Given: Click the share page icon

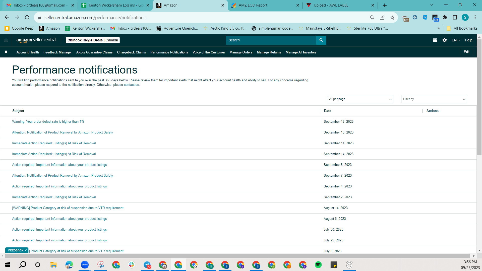Looking at the screenshot, I should (x=382, y=17).
